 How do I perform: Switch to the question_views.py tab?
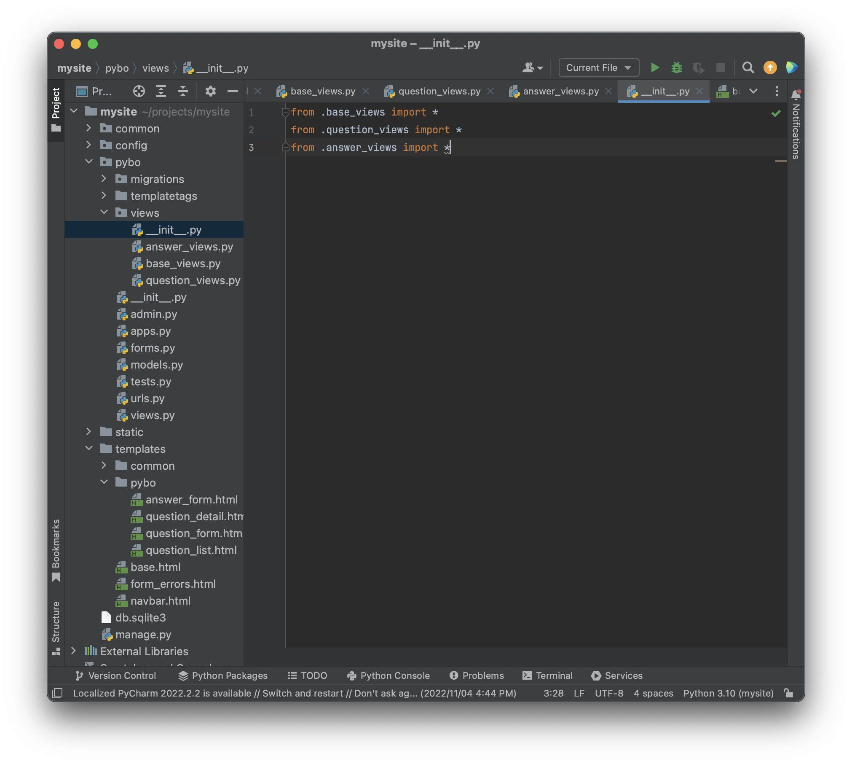point(439,91)
